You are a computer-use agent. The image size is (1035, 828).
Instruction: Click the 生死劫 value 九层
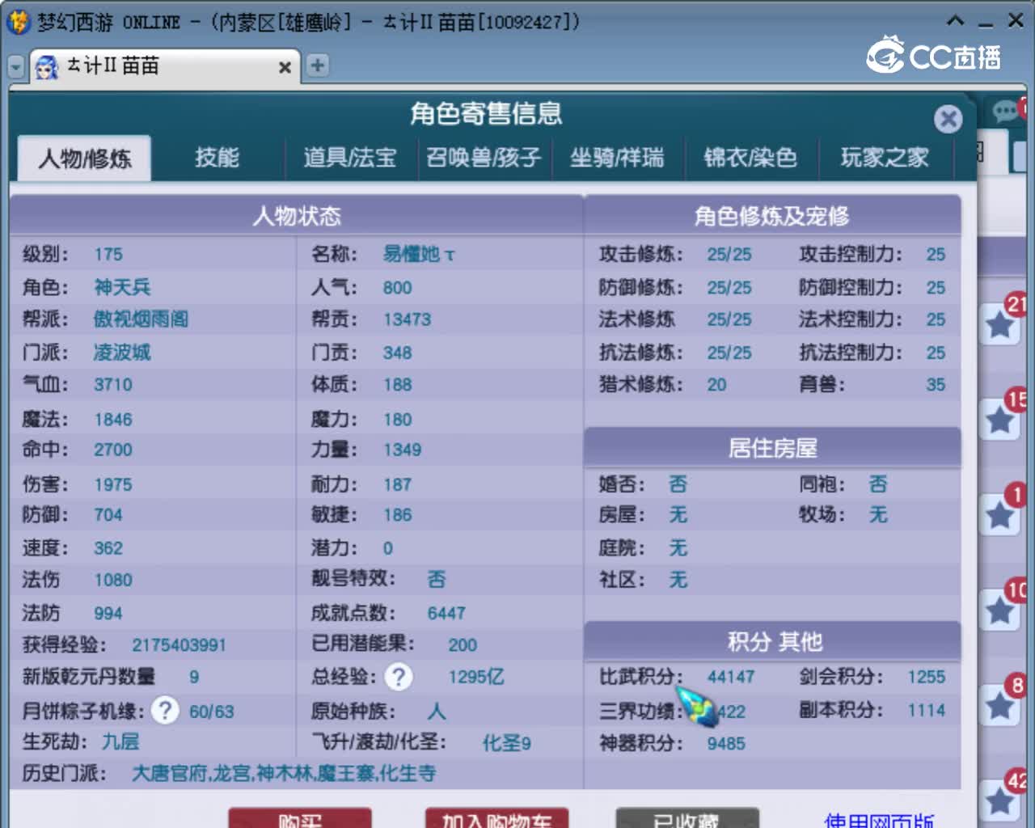[120, 741]
